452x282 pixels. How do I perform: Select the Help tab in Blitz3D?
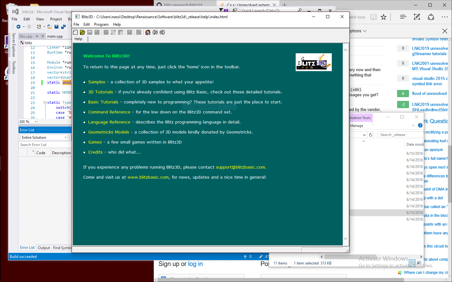78,39
